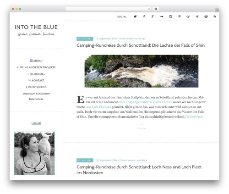
Task: Click author Sonja on the Falls of Shin post
Action: coord(142,39)
